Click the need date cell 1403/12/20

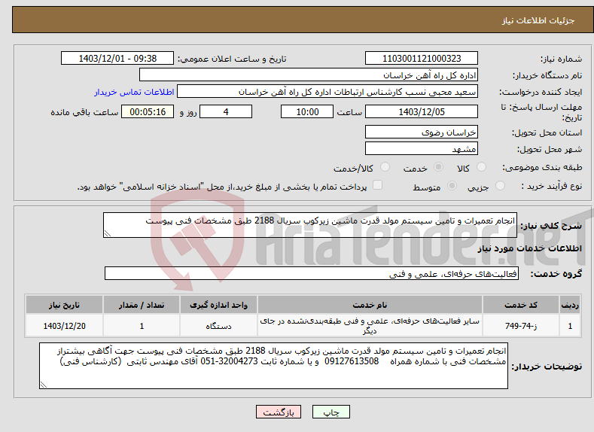point(64,326)
